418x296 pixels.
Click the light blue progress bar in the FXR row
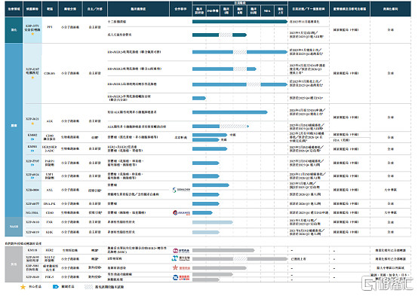coord(213,222)
